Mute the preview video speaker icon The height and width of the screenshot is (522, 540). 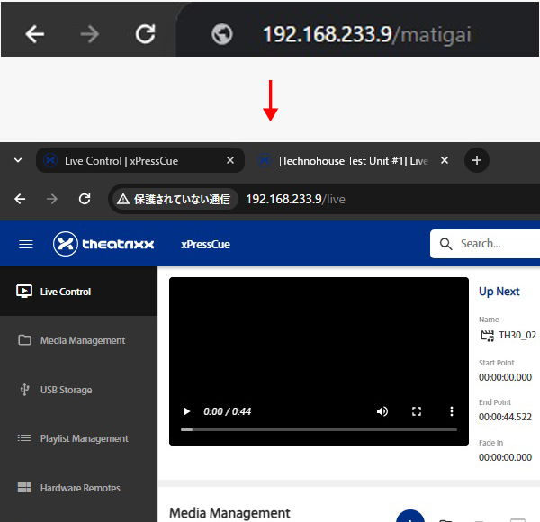click(382, 411)
